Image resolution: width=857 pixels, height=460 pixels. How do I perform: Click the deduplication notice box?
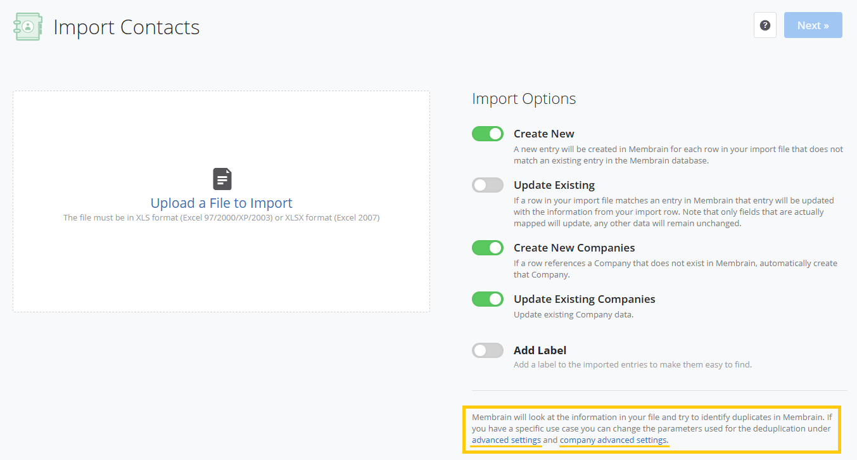click(x=652, y=428)
